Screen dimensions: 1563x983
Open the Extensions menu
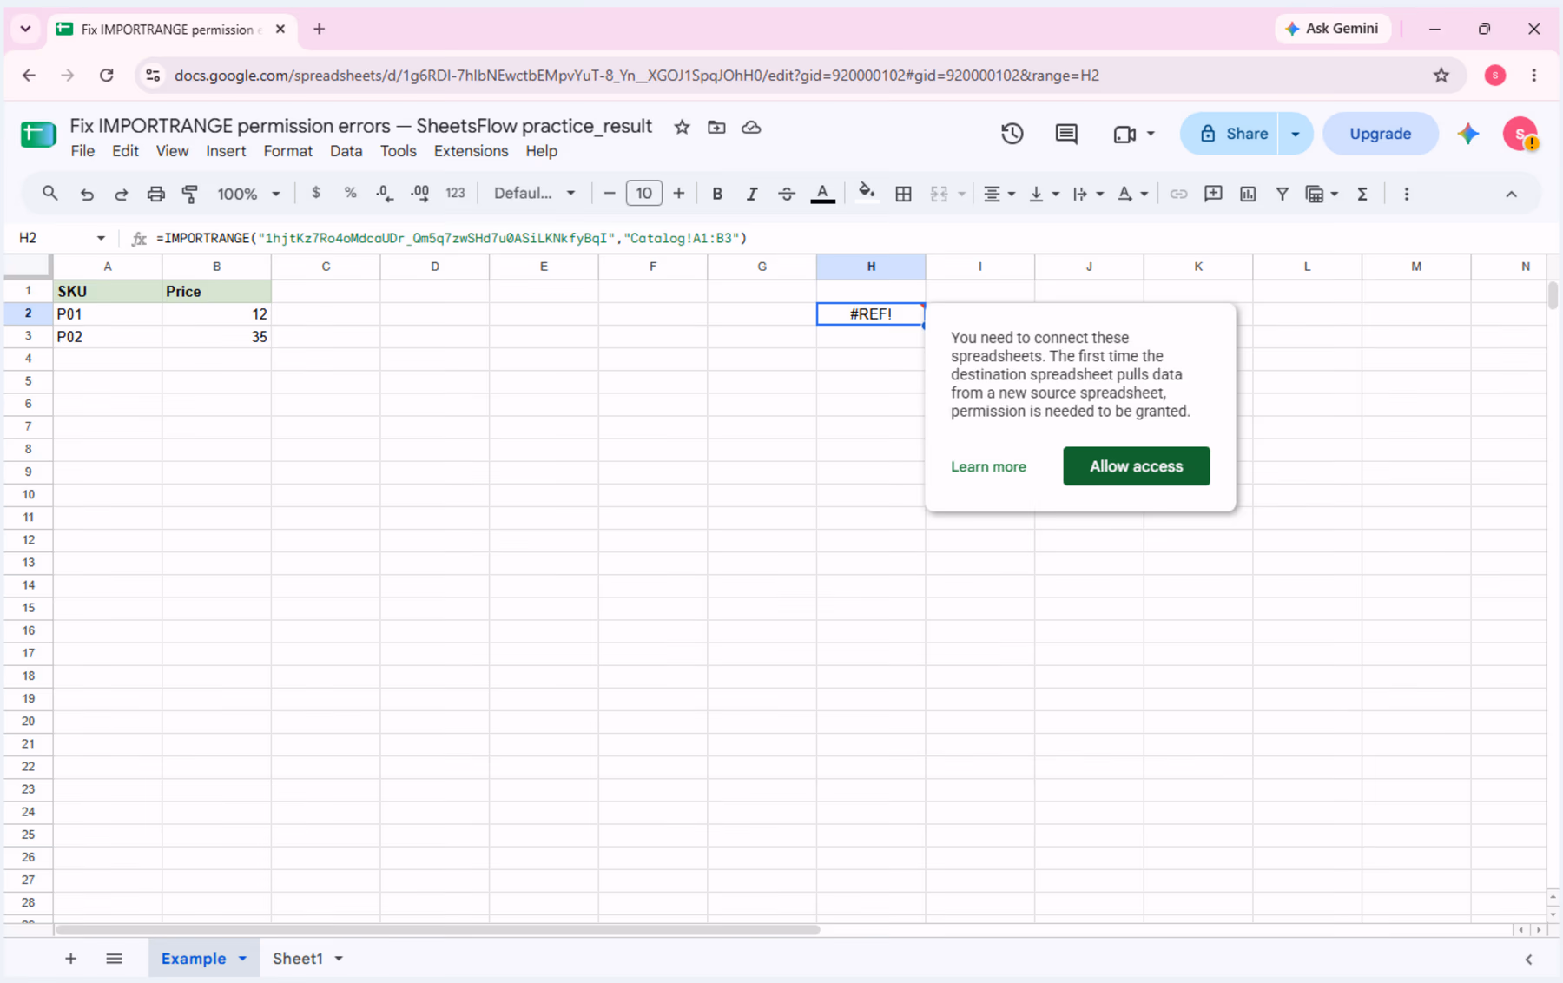click(471, 151)
